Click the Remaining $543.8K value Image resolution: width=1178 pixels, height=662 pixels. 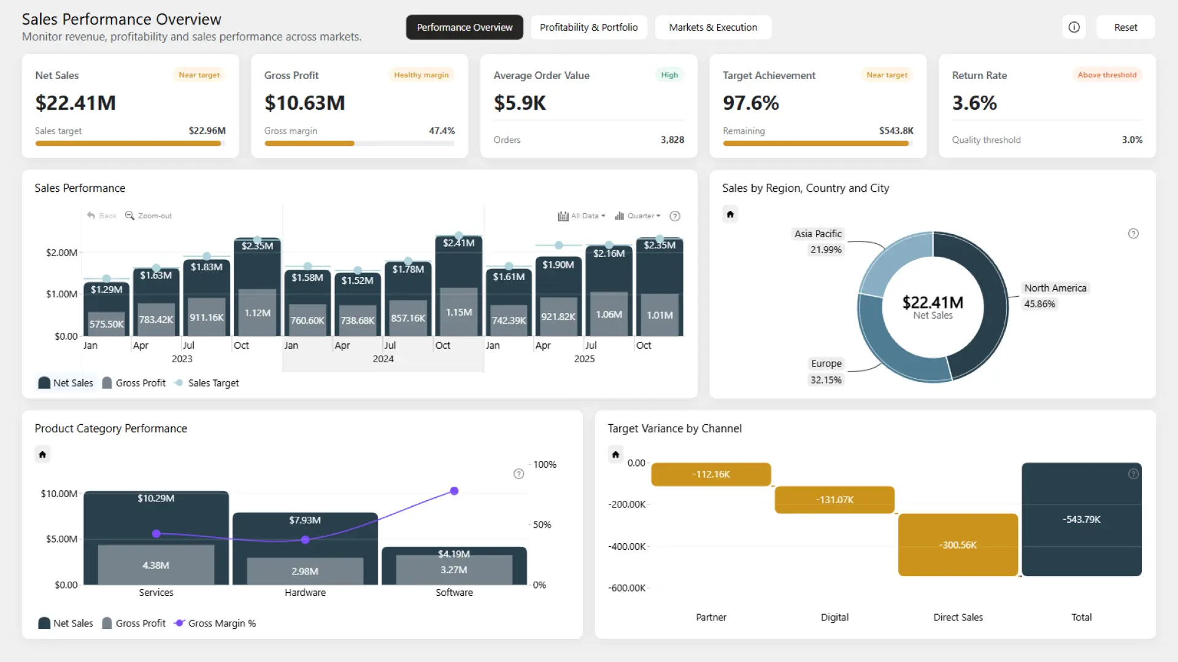tap(896, 131)
